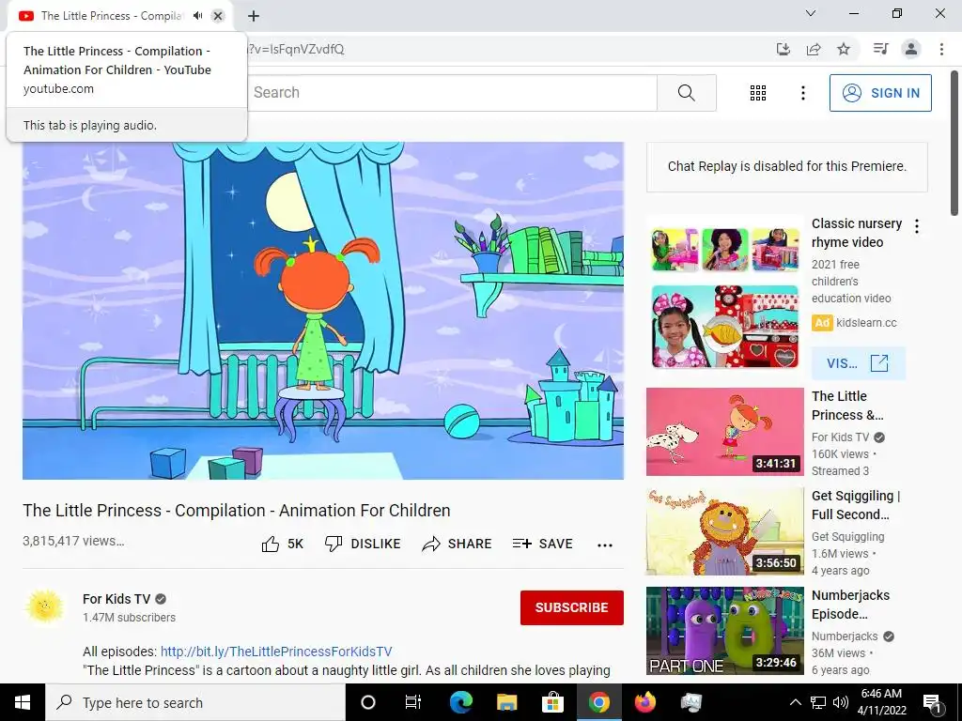
Task: Click the install/download page icon in address bar
Action: [x=783, y=49]
